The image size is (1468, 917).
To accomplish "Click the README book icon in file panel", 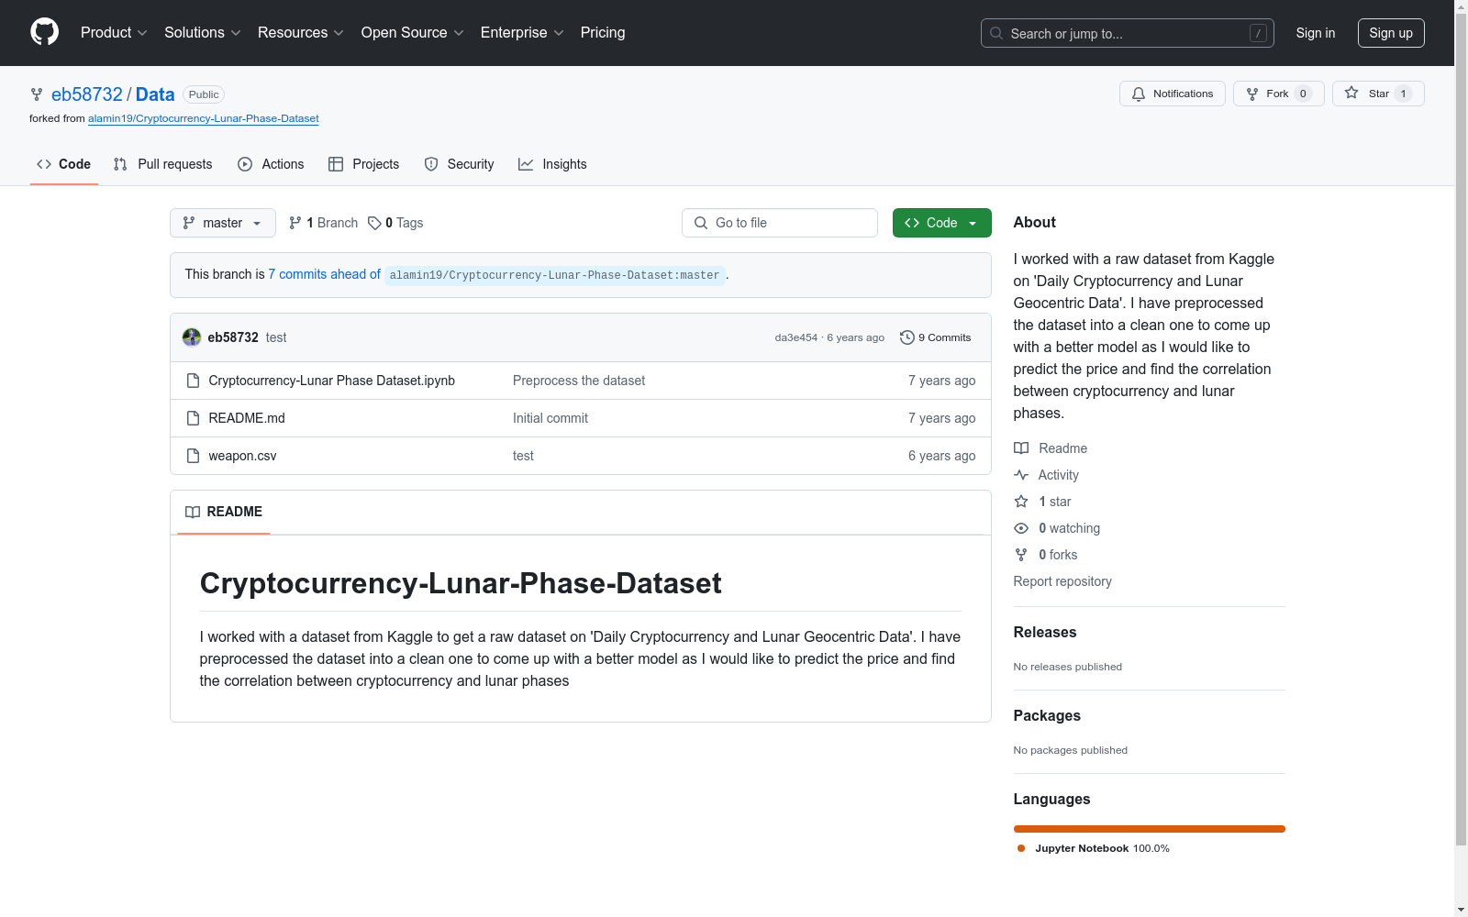I will tap(193, 512).
